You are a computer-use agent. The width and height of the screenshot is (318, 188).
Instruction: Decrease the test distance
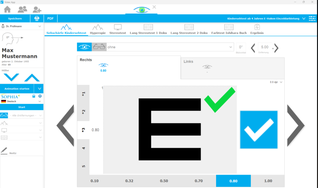pyautogui.click(x=253, y=48)
